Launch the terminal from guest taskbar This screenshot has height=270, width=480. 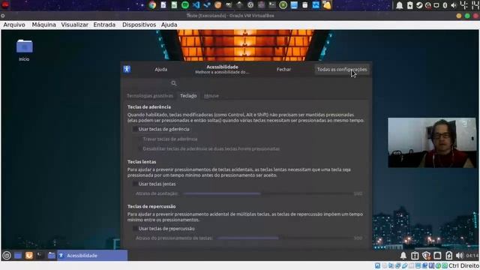point(40,255)
